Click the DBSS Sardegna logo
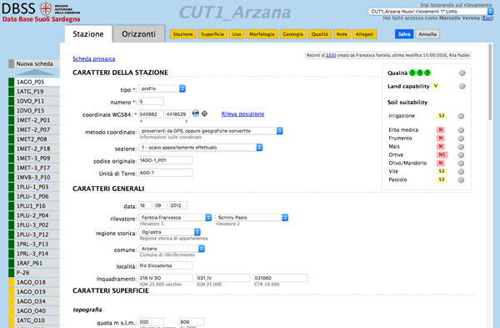Screen dimensions: 500x328 (41, 13)
